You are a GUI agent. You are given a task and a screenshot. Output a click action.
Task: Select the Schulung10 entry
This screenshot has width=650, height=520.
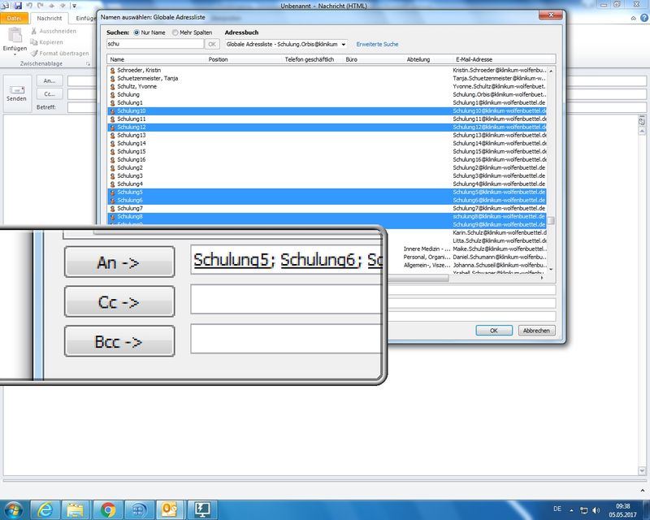327,111
